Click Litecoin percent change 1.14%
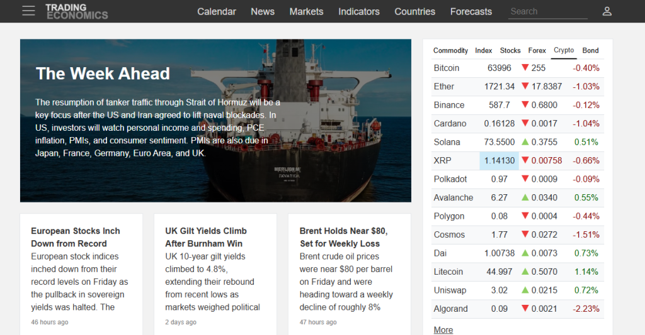Screen dimensions: 645x335 tap(586, 272)
